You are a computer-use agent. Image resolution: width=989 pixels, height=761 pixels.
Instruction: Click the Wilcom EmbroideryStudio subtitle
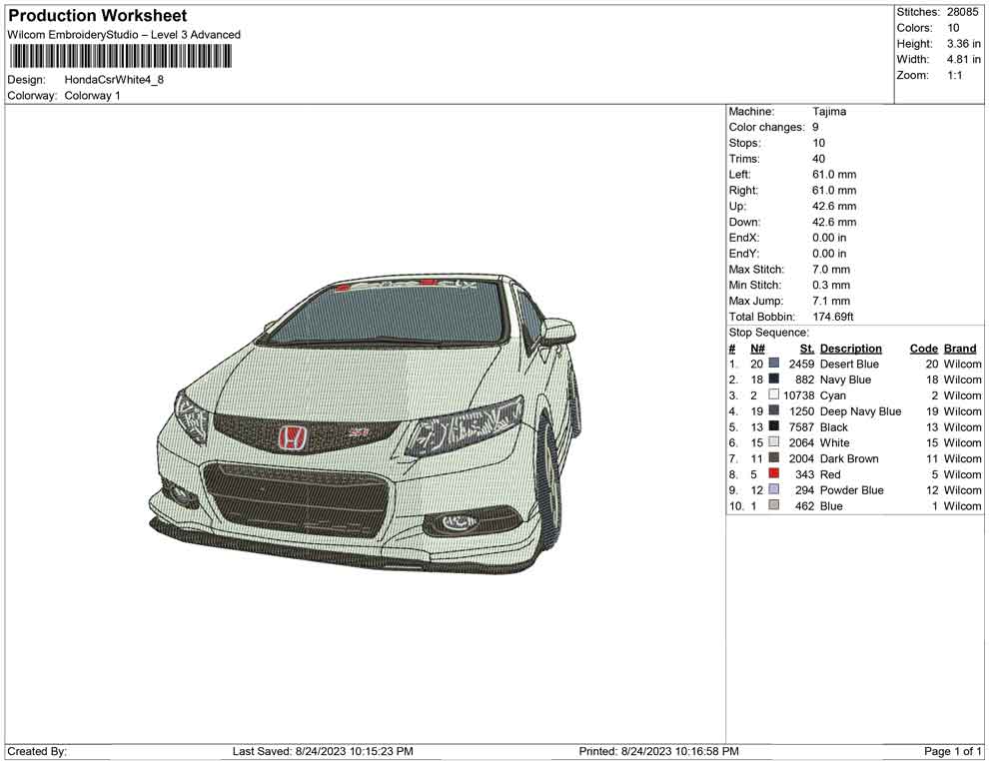pyautogui.click(x=124, y=35)
